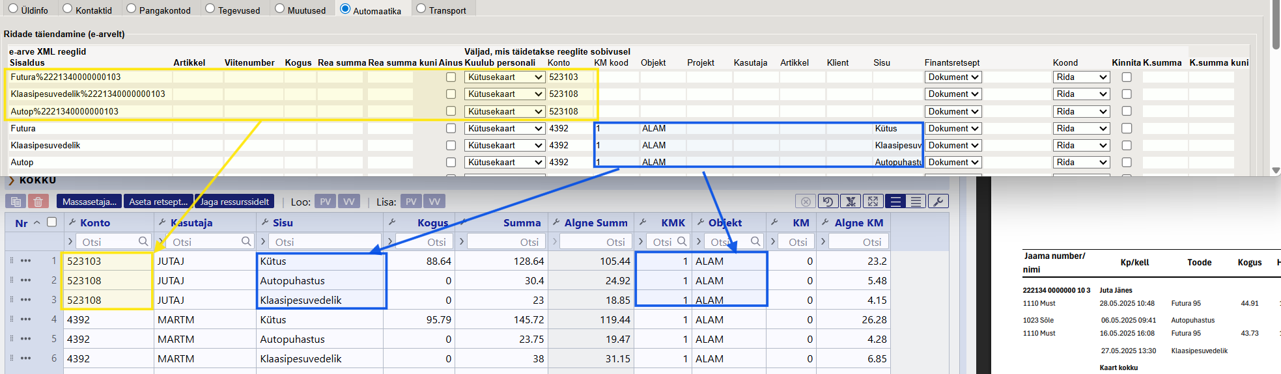Screen dimensions: 1281x374
Task: Switch to the Transport tab
Action: pyautogui.click(x=421, y=9)
